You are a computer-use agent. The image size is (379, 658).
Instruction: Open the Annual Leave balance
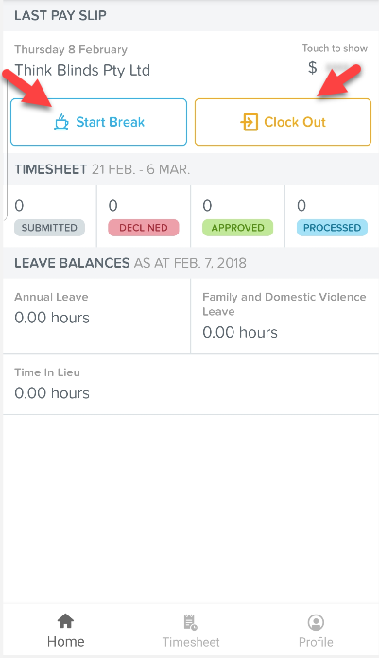click(96, 316)
